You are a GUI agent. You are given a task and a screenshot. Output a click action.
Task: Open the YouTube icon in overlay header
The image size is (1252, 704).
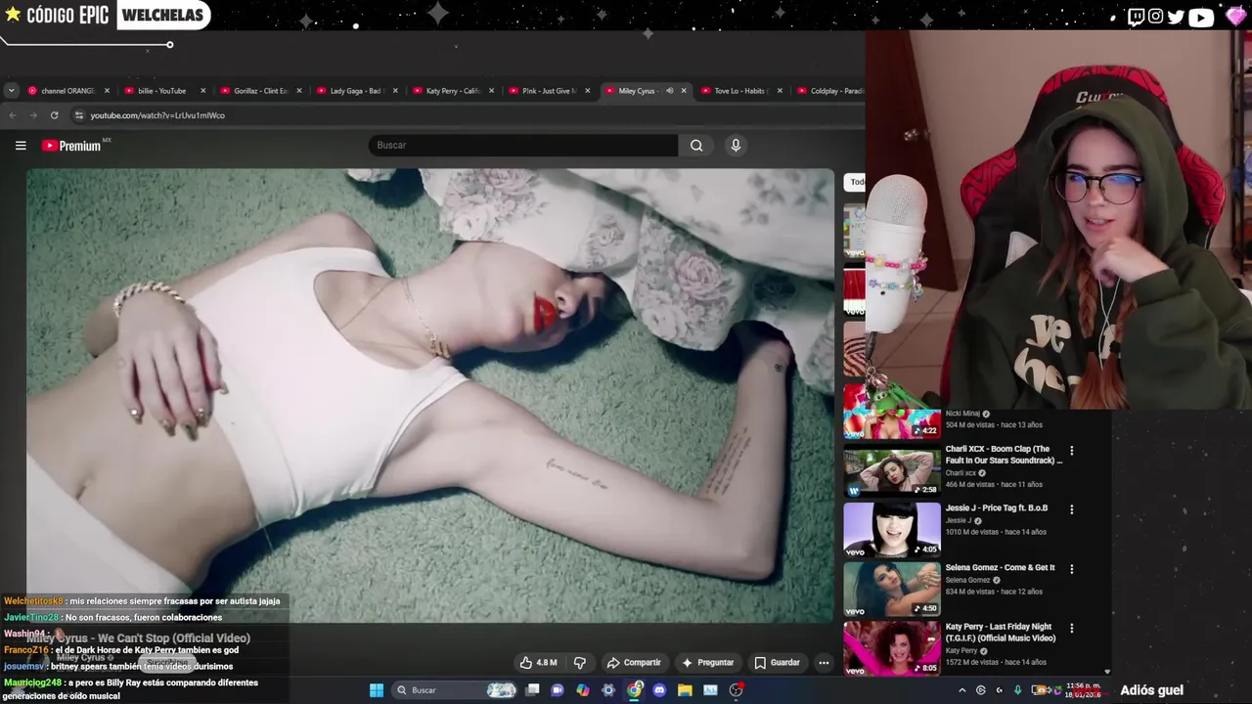click(x=1200, y=16)
